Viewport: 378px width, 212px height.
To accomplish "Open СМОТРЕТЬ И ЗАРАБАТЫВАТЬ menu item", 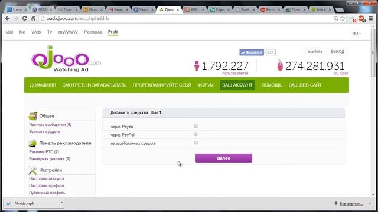I will [x=94, y=85].
